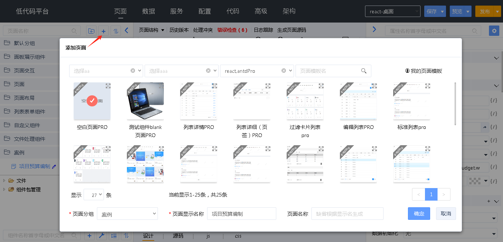The image size is (503, 242).
Task: Click the 页面显示名称 input field
Action: click(242, 214)
